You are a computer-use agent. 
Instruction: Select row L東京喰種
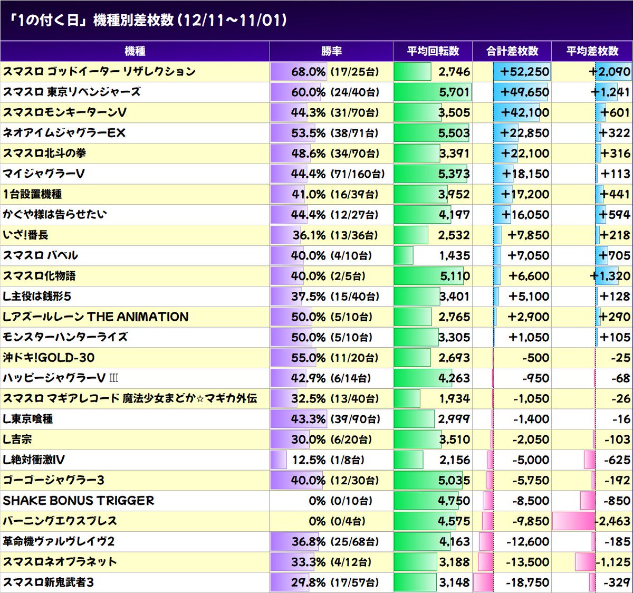[x=316, y=419]
